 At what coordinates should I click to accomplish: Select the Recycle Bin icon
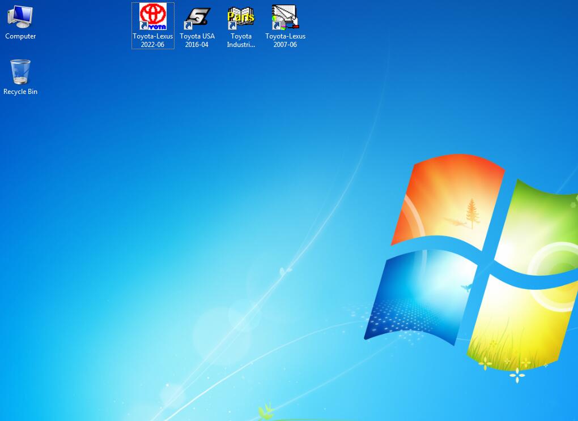point(20,72)
